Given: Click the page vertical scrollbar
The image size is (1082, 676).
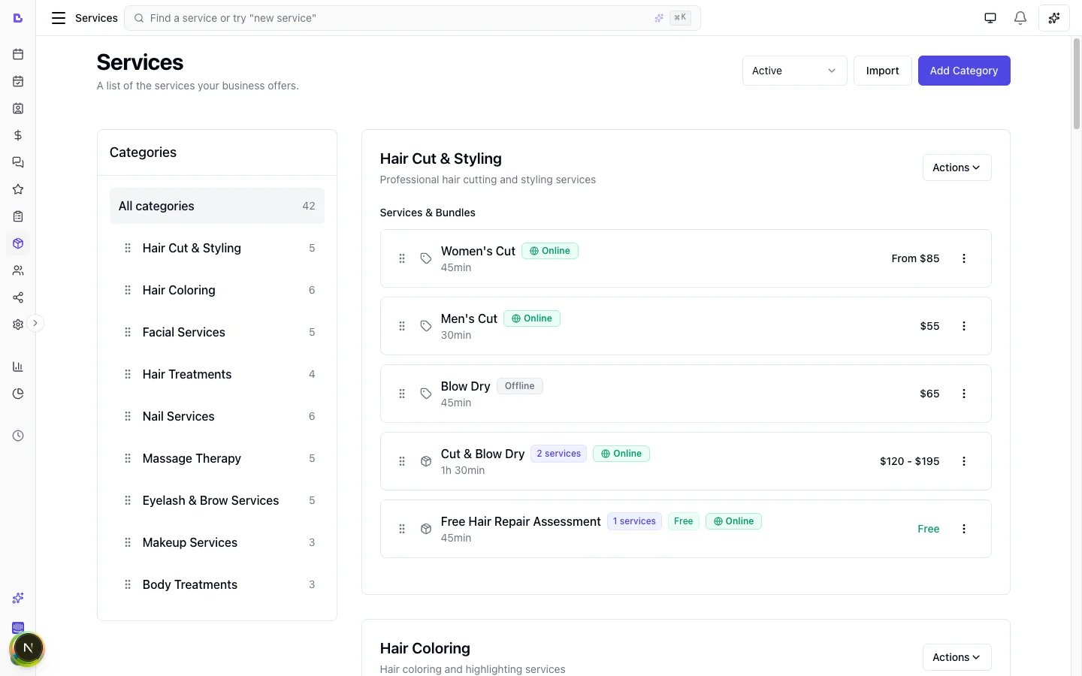Looking at the screenshot, I should (1076, 84).
